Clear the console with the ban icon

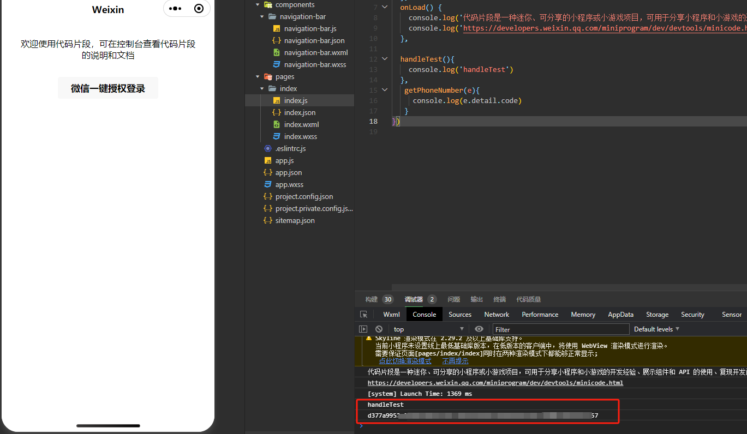point(379,329)
